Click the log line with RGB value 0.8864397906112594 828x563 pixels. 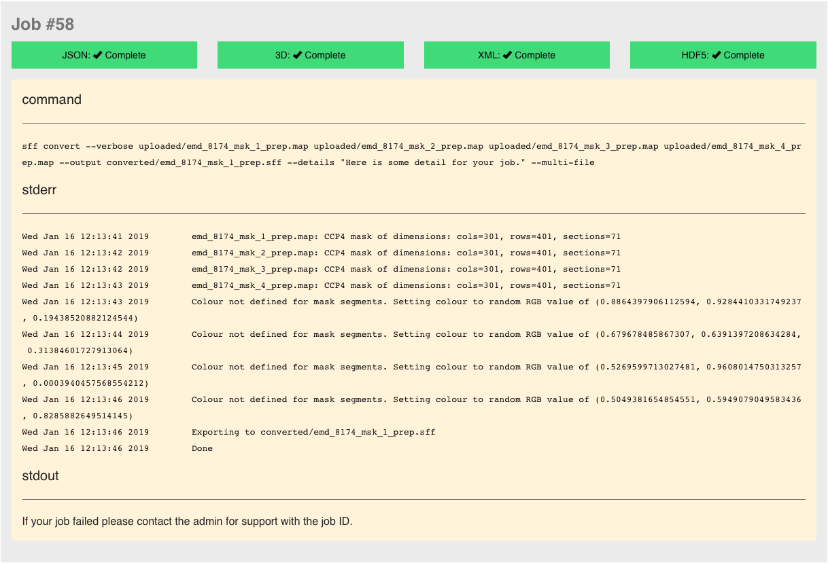[x=496, y=302]
